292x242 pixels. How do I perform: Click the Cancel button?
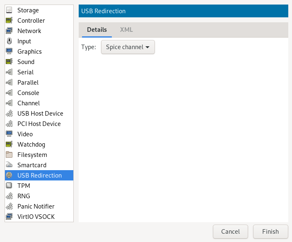230,232
